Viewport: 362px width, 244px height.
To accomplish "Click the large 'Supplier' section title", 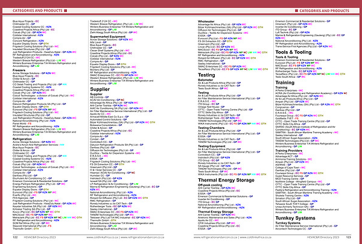I will 100,89.
